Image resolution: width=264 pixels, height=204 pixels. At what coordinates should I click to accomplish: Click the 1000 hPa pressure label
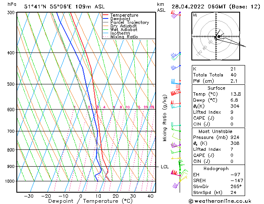(x=10, y=181)
